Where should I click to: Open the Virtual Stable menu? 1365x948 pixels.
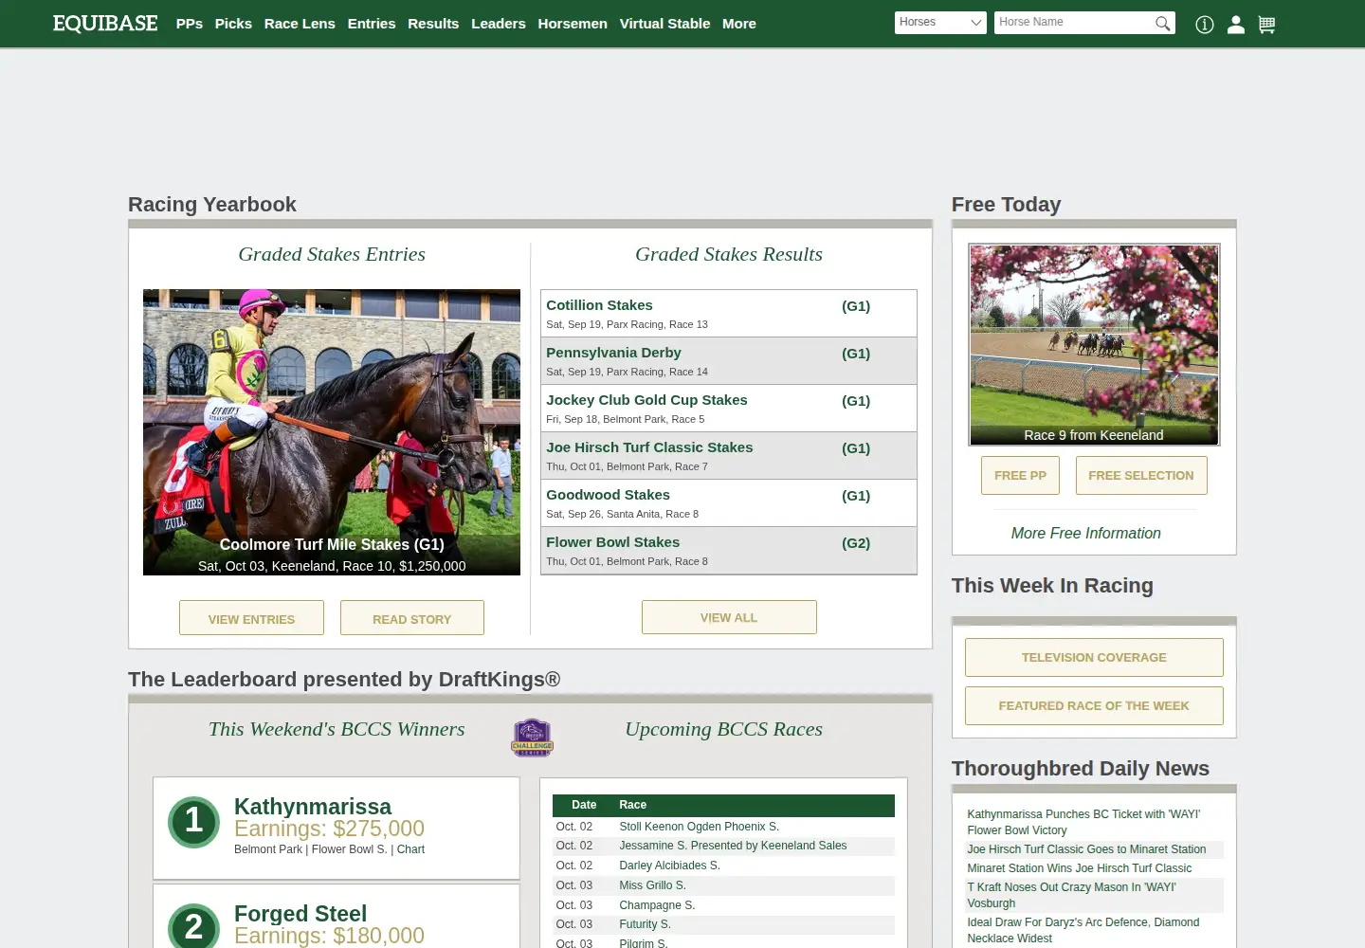point(664,24)
